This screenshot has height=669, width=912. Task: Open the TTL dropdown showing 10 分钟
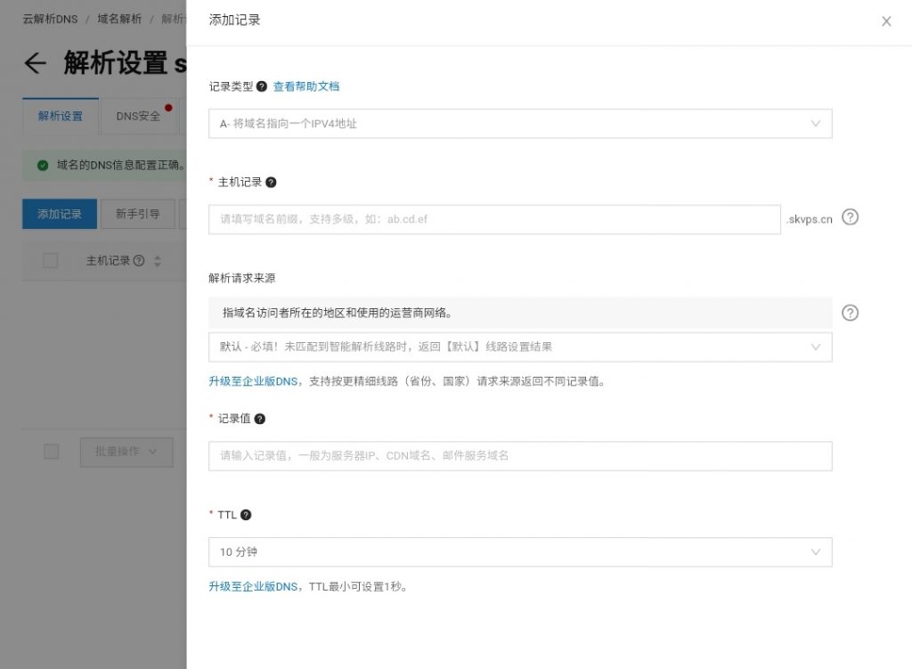tap(520, 552)
